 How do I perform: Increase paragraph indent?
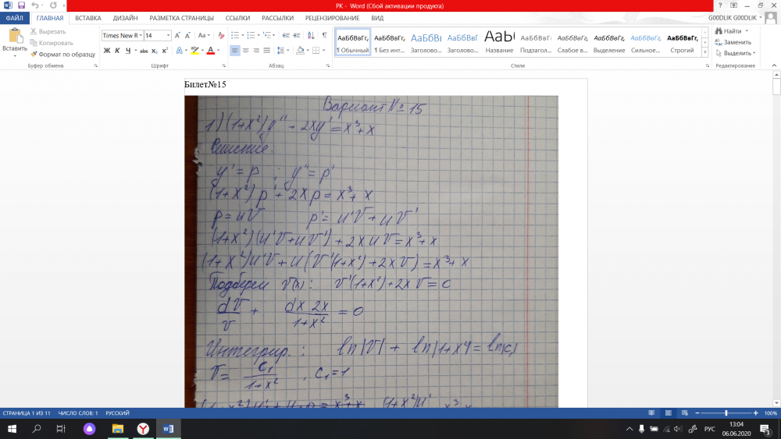[x=296, y=35]
